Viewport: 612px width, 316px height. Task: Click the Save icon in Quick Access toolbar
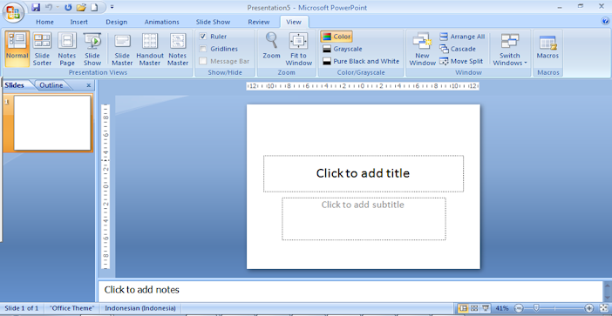[36, 8]
